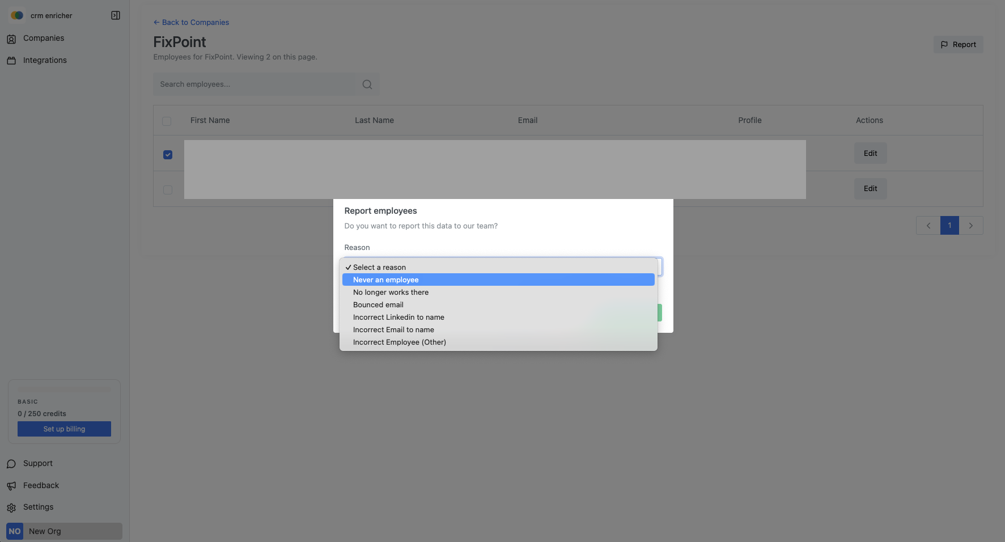Viewport: 1005px width, 542px height.
Task: Click the Support chat bubble icon
Action: pos(11,464)
